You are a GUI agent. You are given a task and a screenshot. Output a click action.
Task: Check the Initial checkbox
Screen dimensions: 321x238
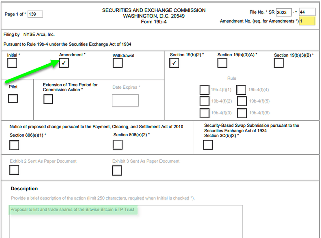pyautogui.click(x=12, y=63)
